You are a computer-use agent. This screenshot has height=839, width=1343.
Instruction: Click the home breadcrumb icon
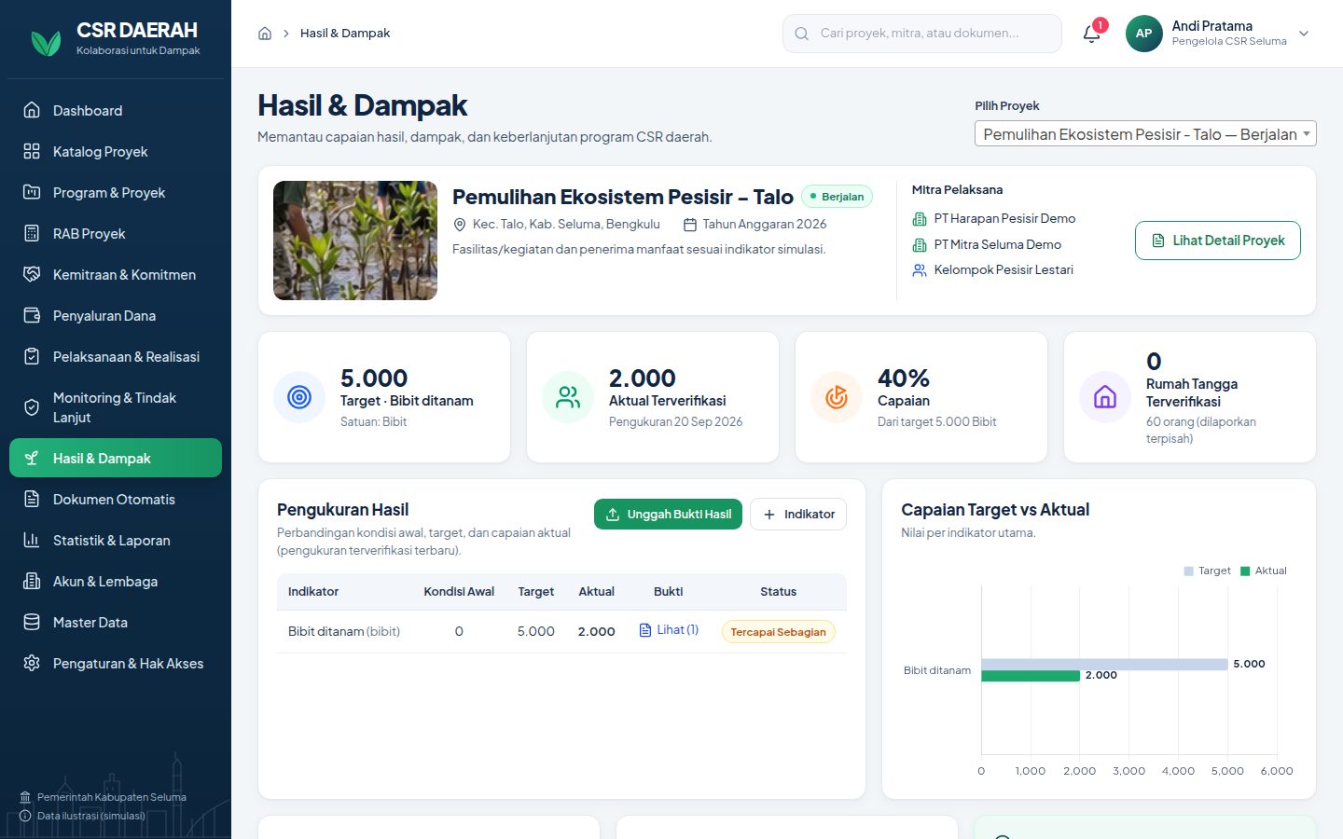pyautogui.click(x=265, y=34)
